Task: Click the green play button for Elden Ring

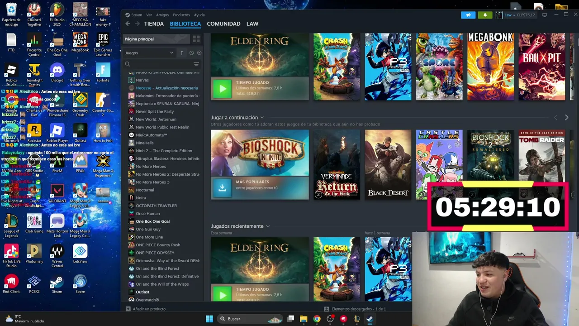Action: click(x=222, y=88)
